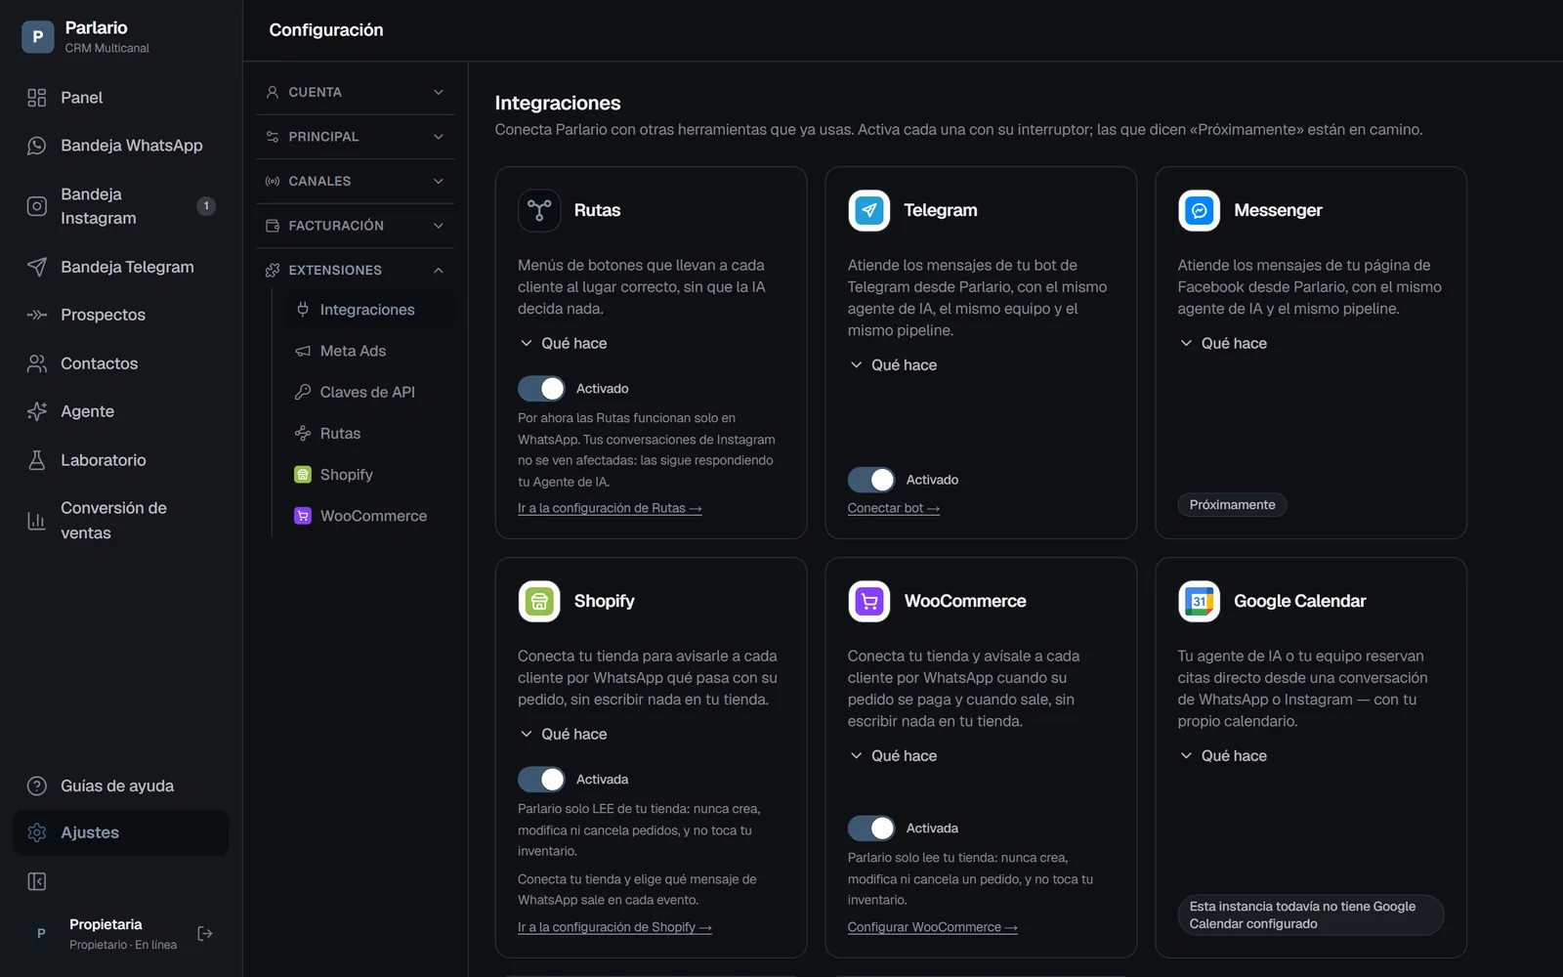Screen dimensions: 1563x977
Task: Click the Instagram unread badge '1'
Action: pyautogui.click(x=206, y=206)
